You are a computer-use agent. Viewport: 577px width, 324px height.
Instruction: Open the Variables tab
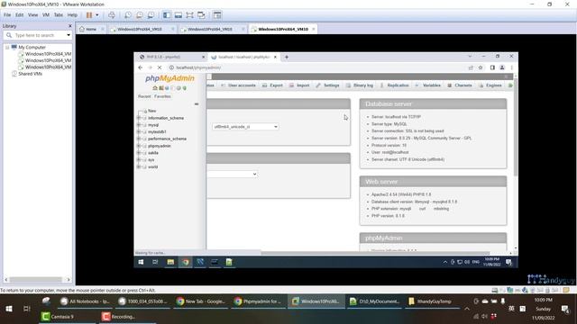pyautogui.click(x=428, y=85)
